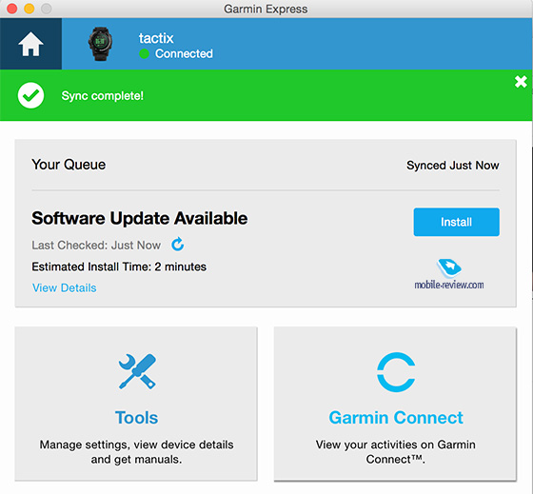Go to the Home screen icon

point(30,44)
